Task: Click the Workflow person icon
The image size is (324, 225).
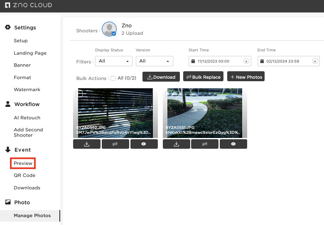Action: click(x=8, y=104)
